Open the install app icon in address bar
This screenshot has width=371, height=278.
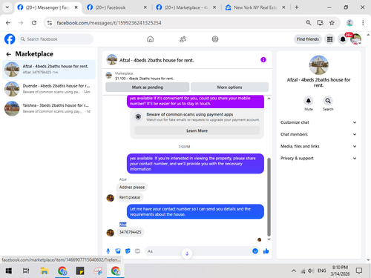point(321,23)
